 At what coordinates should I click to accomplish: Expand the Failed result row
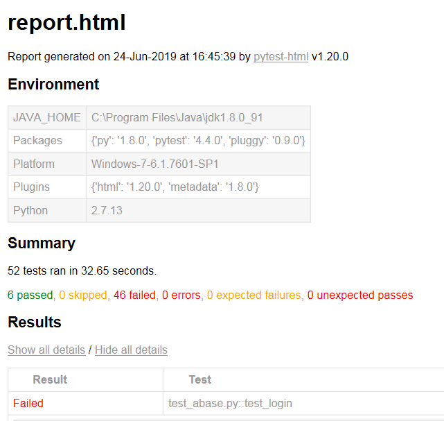click(x=28, y=403)
